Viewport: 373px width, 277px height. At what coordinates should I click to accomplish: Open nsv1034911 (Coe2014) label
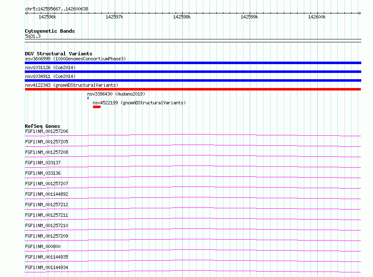pos(50,76)
